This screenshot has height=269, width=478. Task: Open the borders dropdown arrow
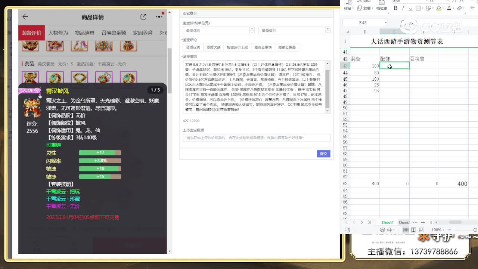(423, 8)
